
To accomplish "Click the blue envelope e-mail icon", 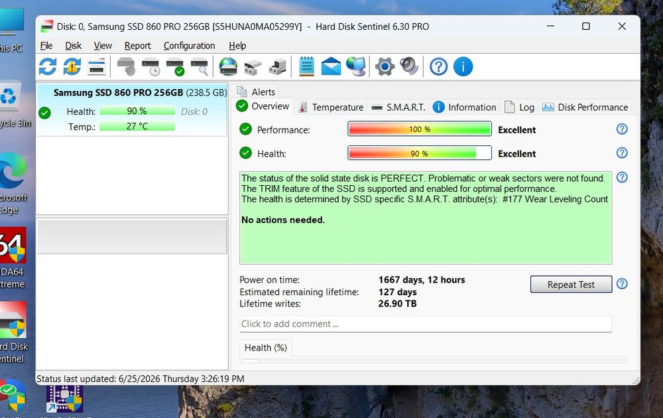I will [331, 66].
